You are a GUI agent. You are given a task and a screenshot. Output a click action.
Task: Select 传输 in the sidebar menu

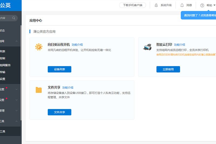(3, 72)
